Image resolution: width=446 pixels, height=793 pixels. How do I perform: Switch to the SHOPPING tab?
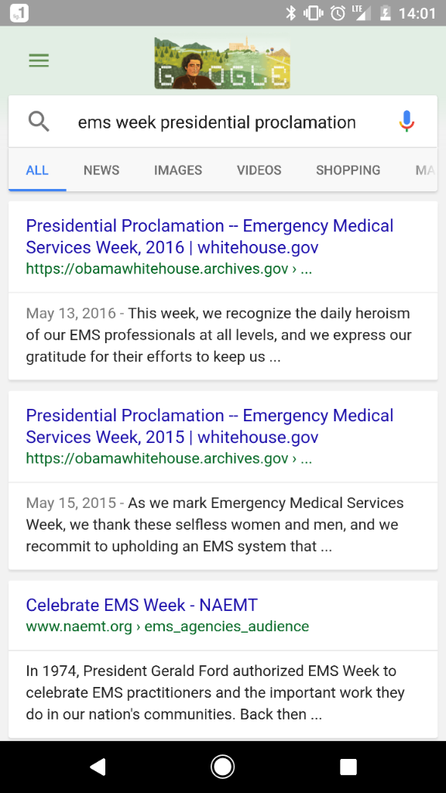(348, 170)
